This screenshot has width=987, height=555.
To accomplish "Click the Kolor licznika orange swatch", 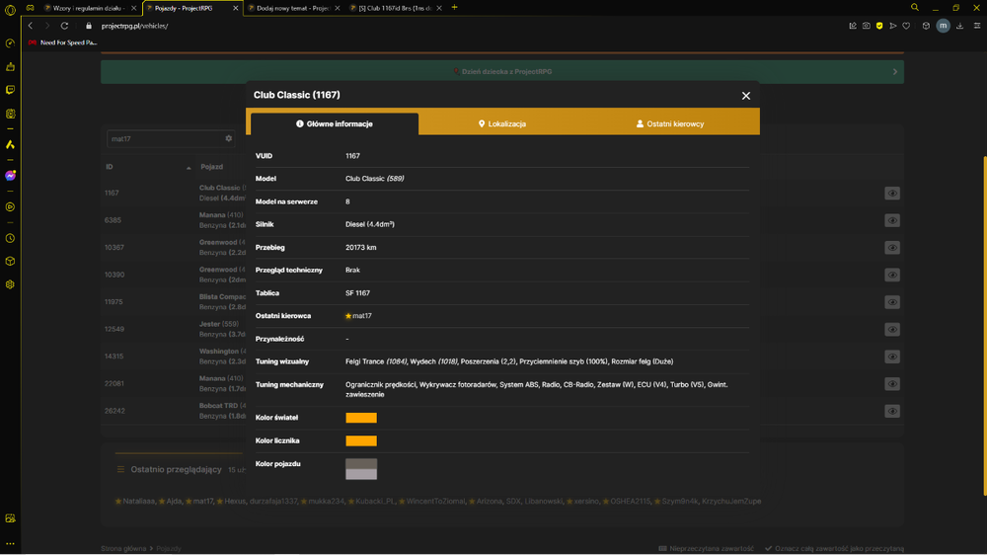I will pos(361,441).
